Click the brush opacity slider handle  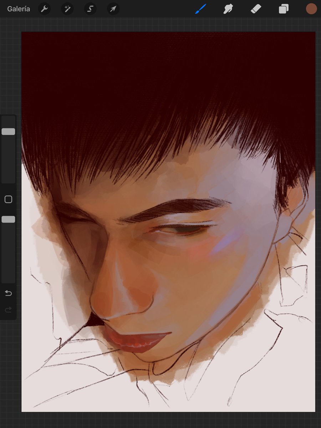[8, 219]
